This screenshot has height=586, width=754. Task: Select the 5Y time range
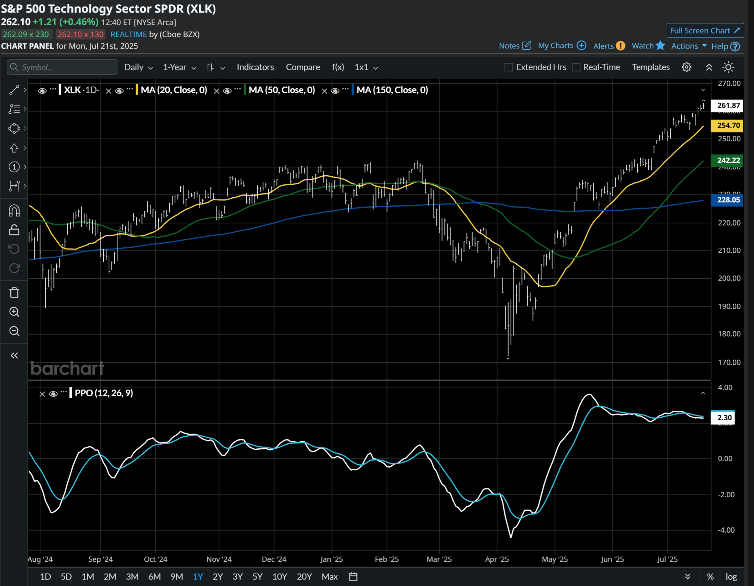[257, 576]
